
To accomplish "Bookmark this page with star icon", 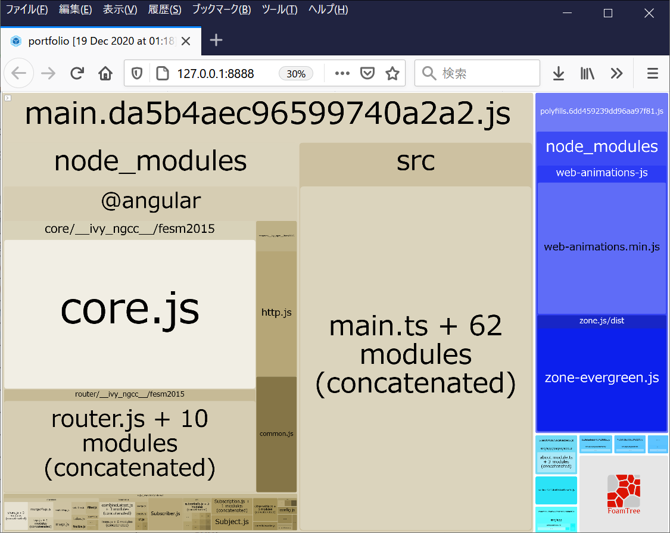I will [392, 73].
